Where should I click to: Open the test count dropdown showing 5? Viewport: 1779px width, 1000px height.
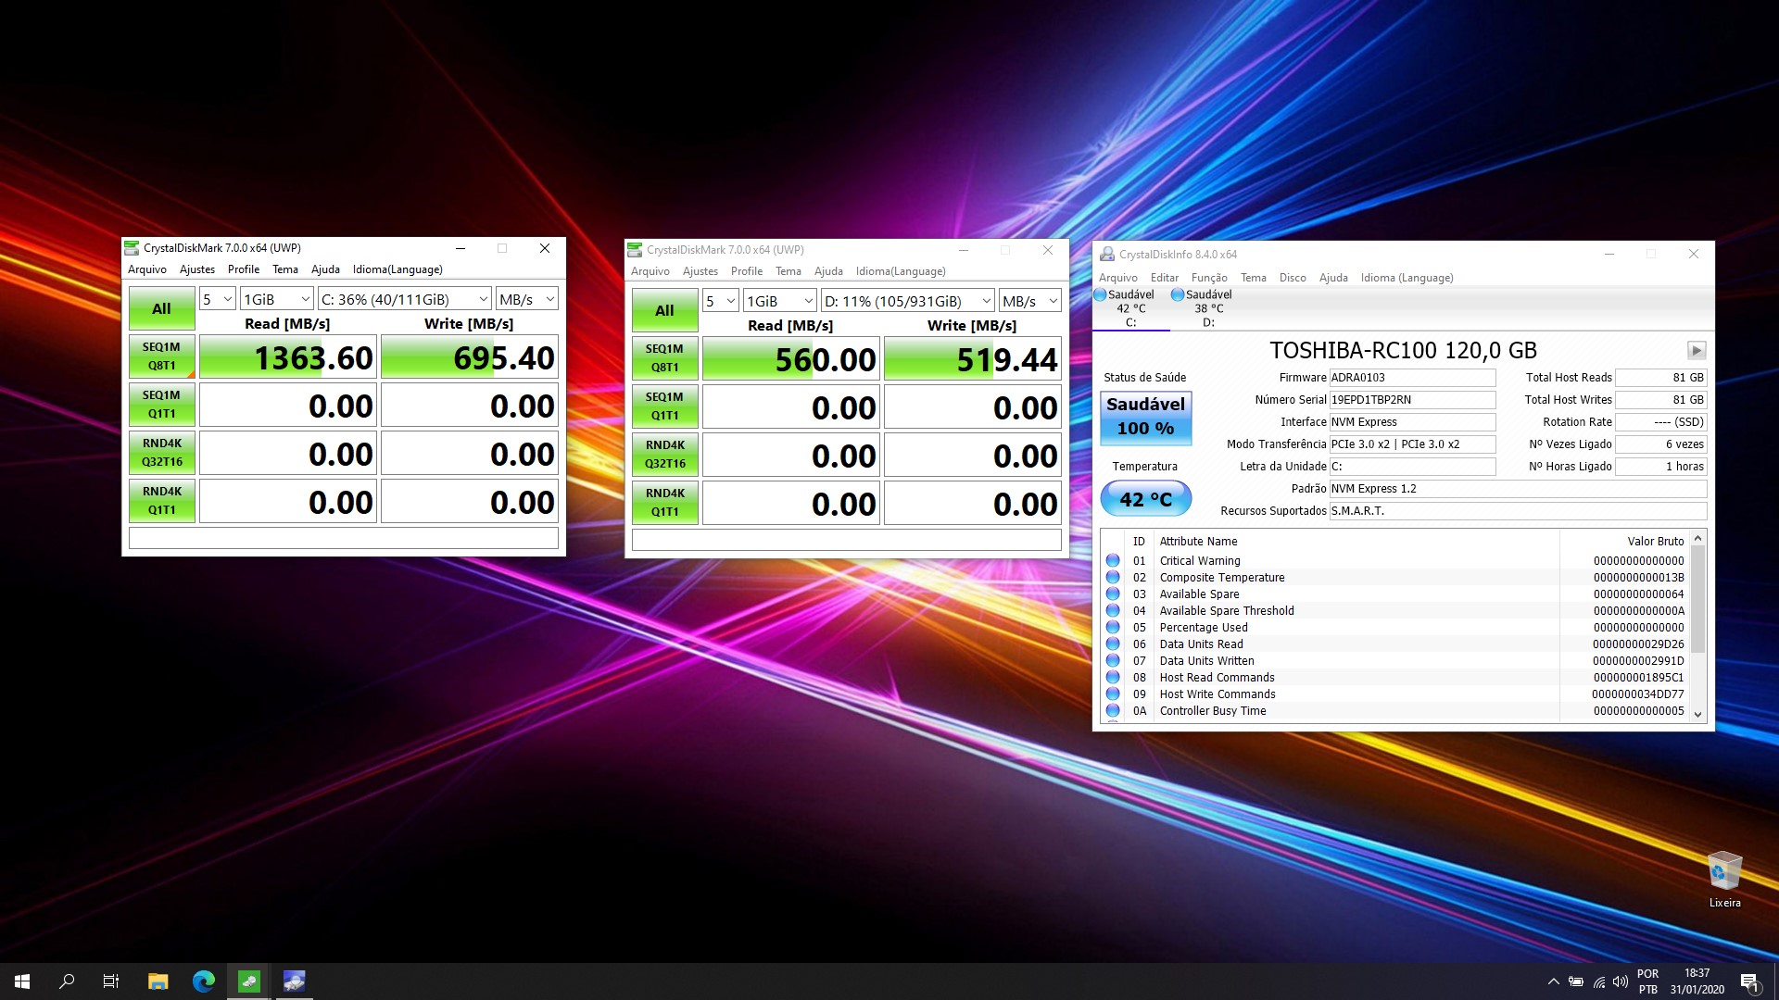(x=216, y=298)
